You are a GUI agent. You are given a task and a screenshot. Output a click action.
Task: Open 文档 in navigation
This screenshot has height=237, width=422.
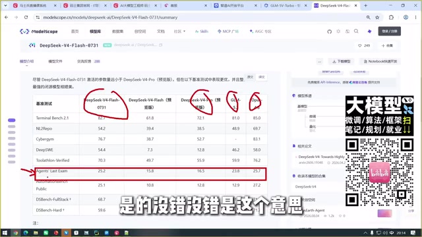coord(161,32)
